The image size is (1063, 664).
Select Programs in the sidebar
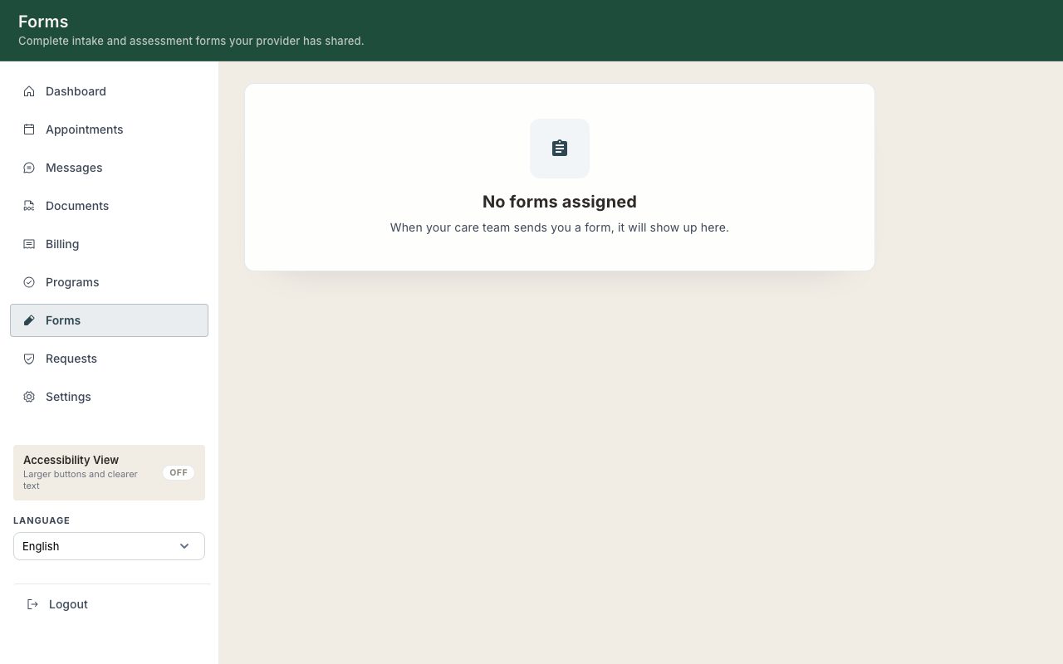pos(109,282)
